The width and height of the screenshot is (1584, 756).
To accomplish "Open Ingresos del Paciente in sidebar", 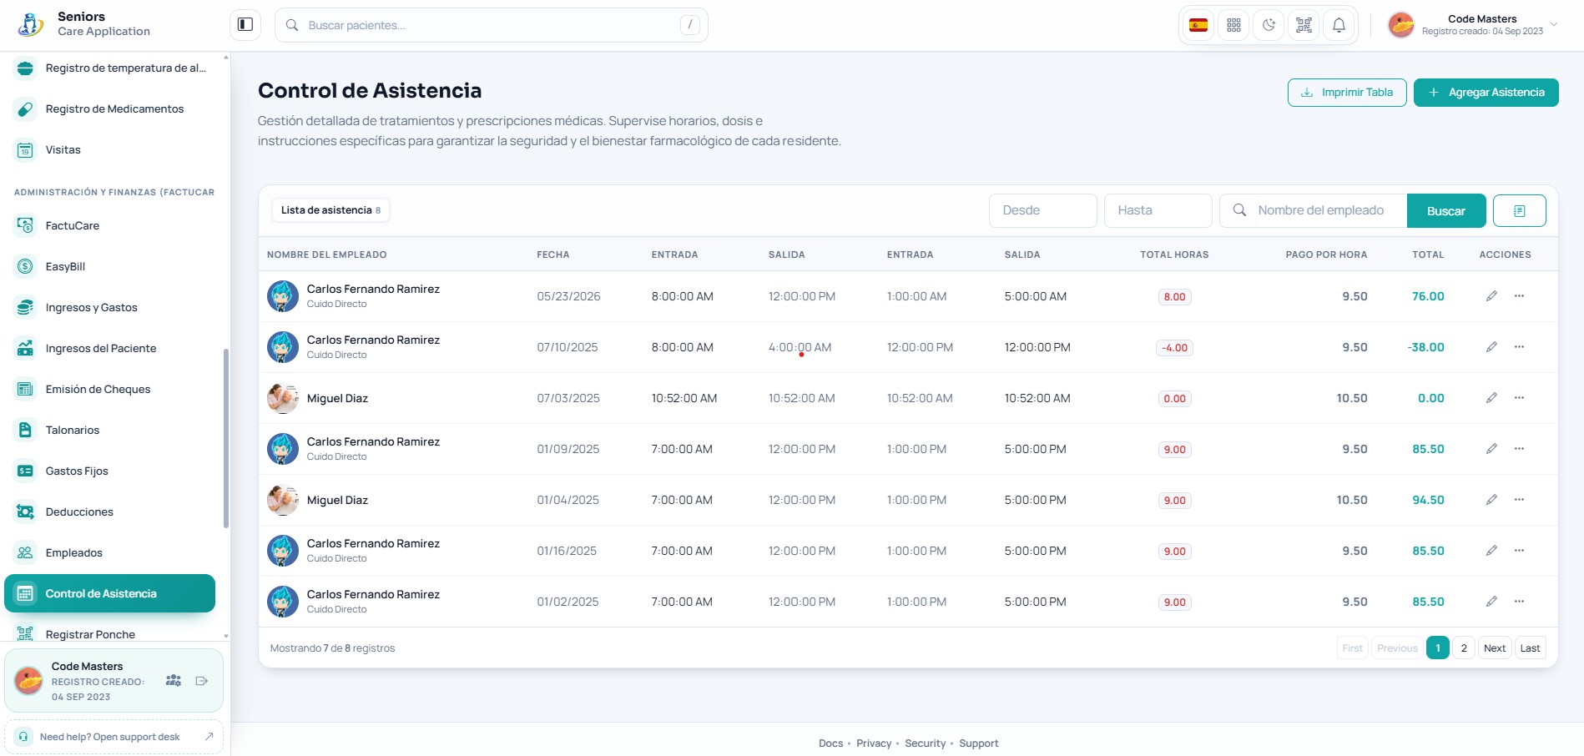I will coord(110,349).
